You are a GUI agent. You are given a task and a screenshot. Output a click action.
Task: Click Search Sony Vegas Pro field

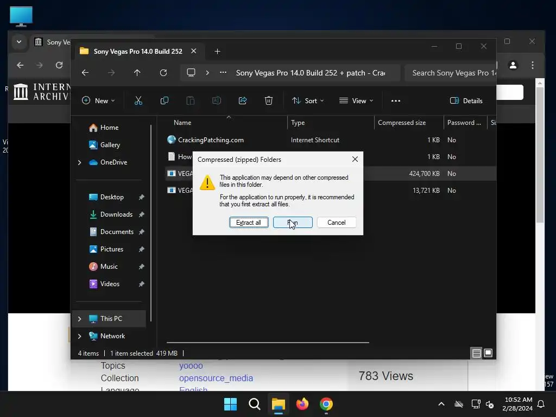451,73
